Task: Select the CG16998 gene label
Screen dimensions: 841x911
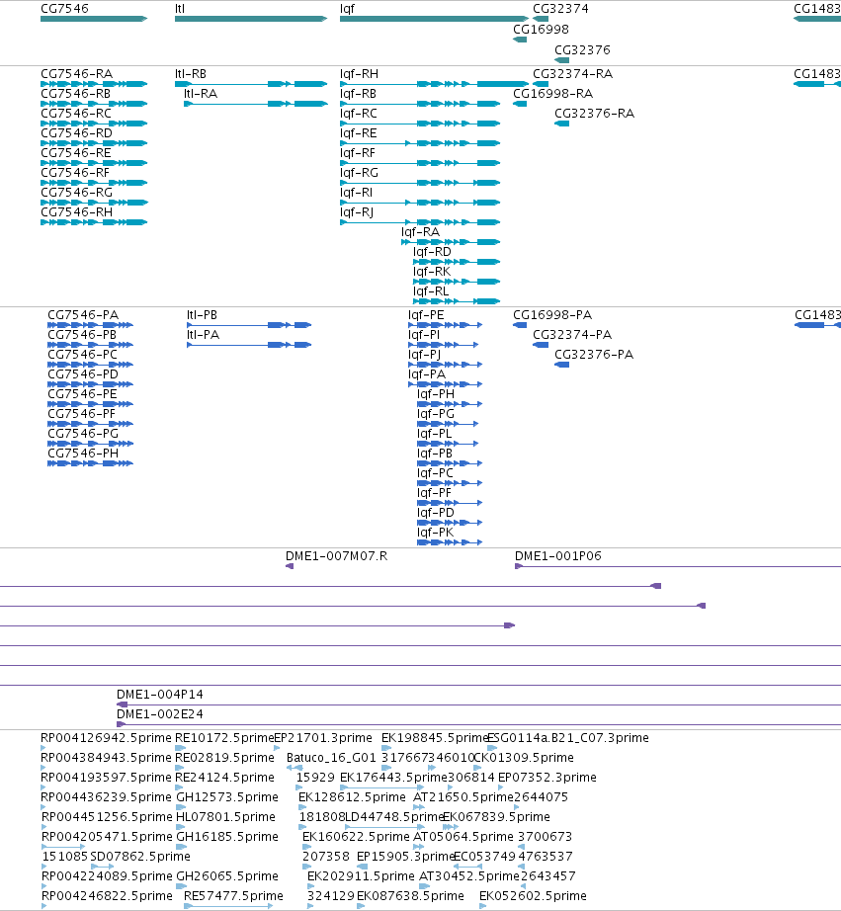Action: pyautogui.click(x=541, y=29)
